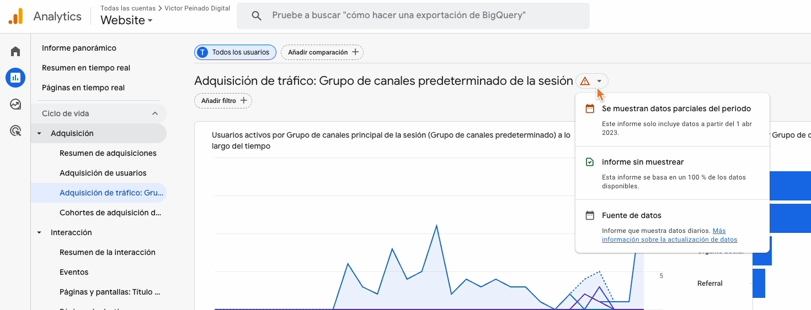Image resolution: width=811 pixels, height=310 pixels.
Task: Collapse the Ciclo de vida section
Action: [155, 113]
